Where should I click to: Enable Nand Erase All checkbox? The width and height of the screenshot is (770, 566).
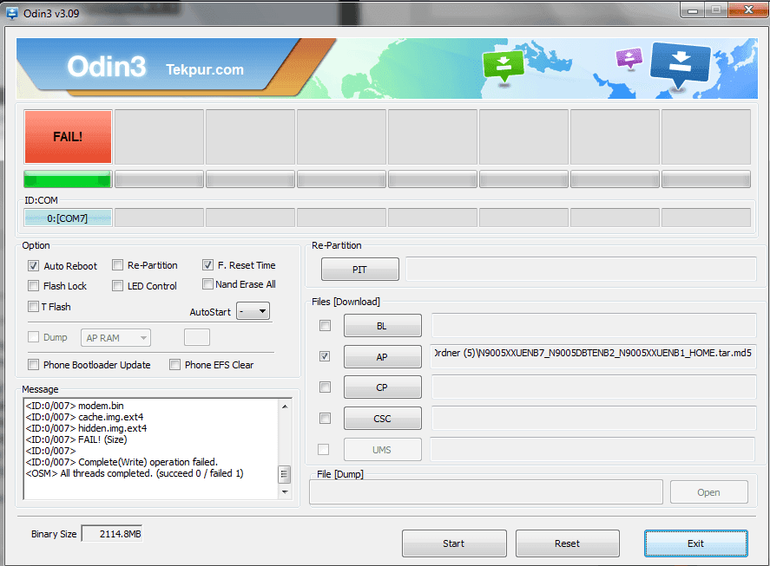click(207, 284)
